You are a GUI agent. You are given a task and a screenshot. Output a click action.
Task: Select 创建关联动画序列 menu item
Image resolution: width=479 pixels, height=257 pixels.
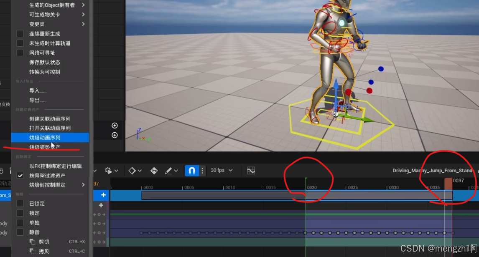click(50, 118)
